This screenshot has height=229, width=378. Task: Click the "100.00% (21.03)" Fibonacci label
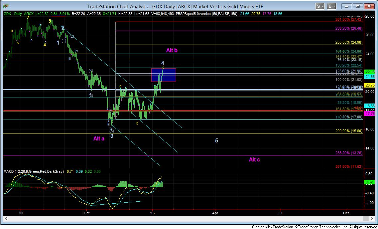point(349,80)
